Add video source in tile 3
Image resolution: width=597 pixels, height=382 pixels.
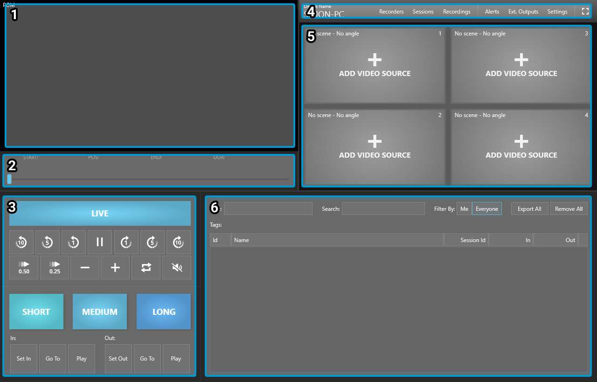521,65
